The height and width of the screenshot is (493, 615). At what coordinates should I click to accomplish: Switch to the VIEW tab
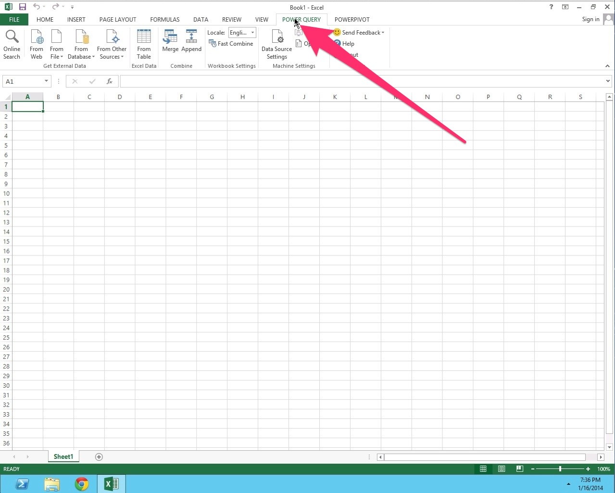(262, 20)
